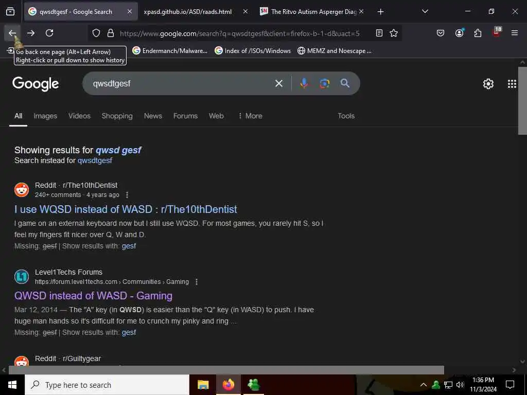Select the Shopping search filter
527x395 pixels.
pos(117,116)
